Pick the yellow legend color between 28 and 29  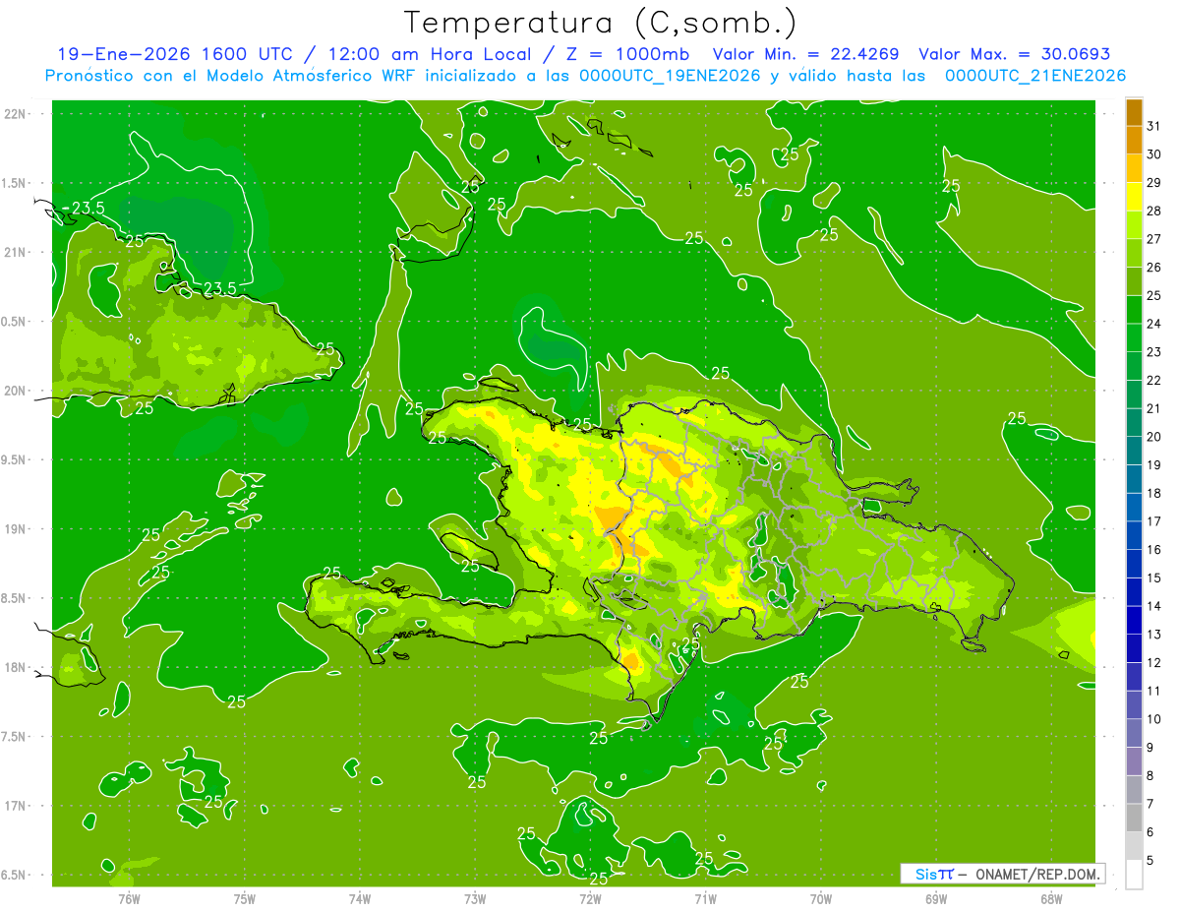pos(1134,197)
